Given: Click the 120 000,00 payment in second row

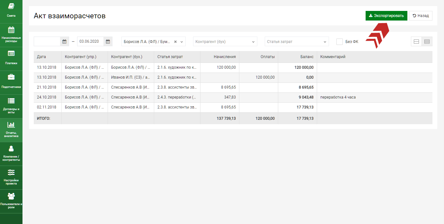Looking at the screenshot, I should (265, 77).
